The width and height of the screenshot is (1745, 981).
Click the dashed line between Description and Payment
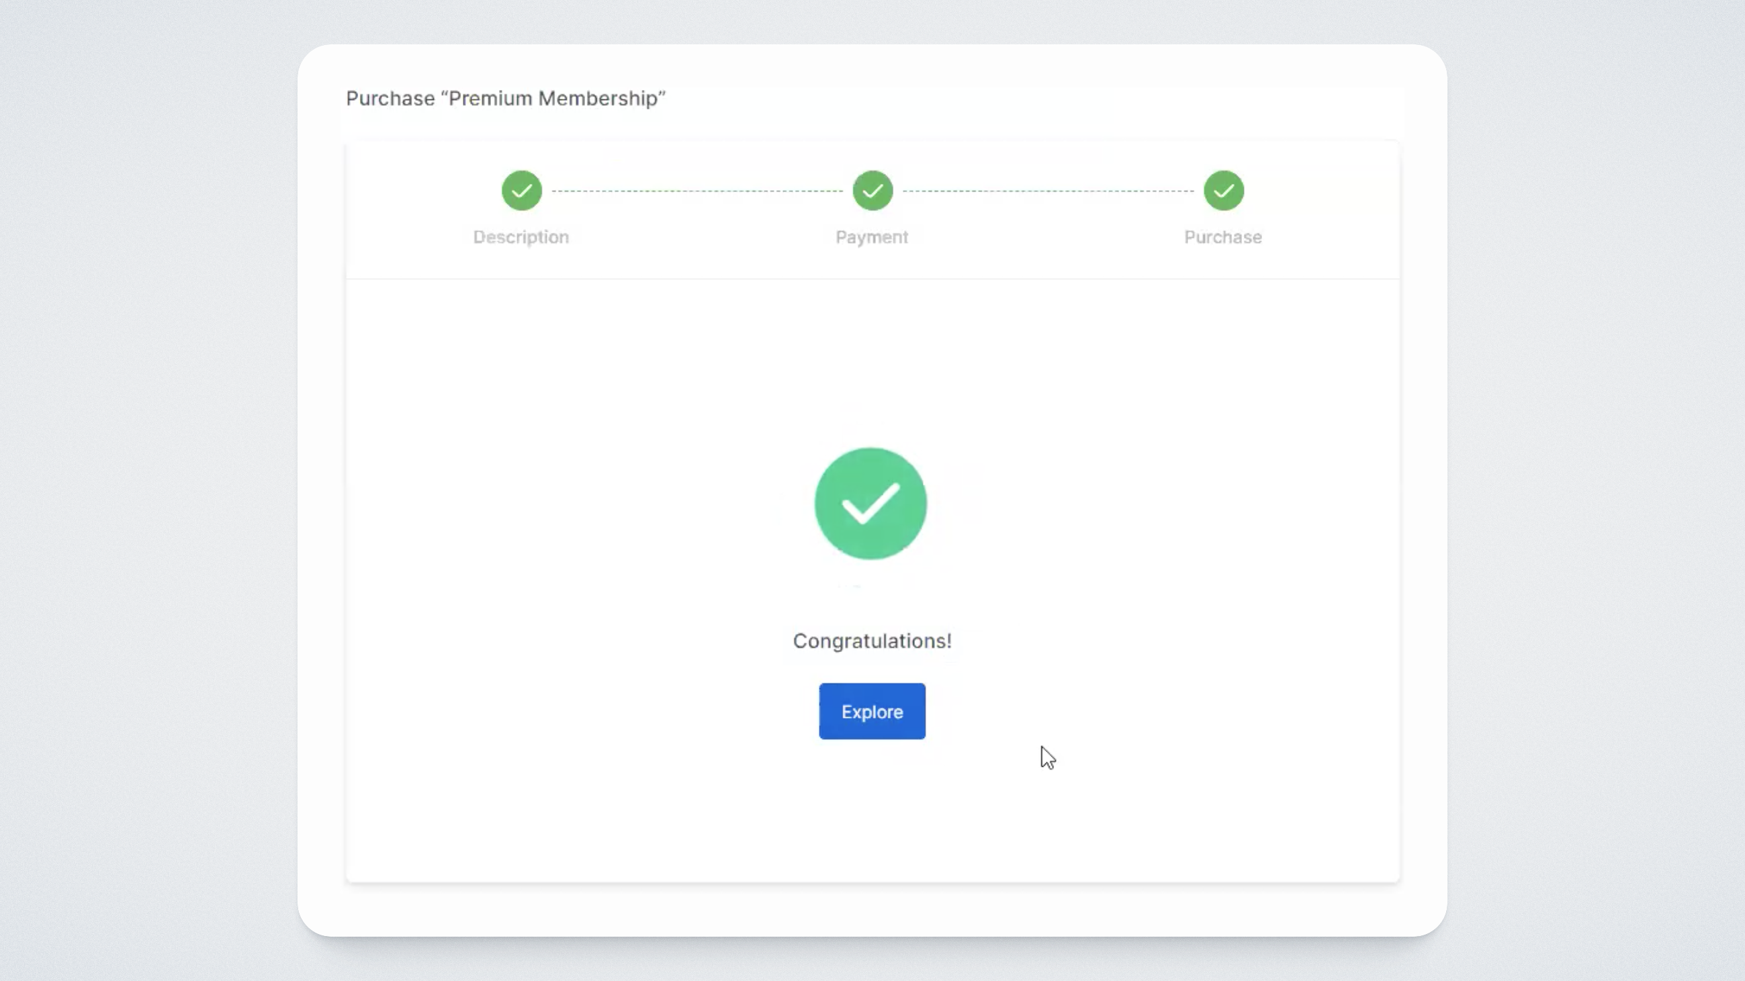coord(697,191)
